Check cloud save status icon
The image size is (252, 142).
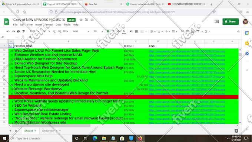[92, 20]
